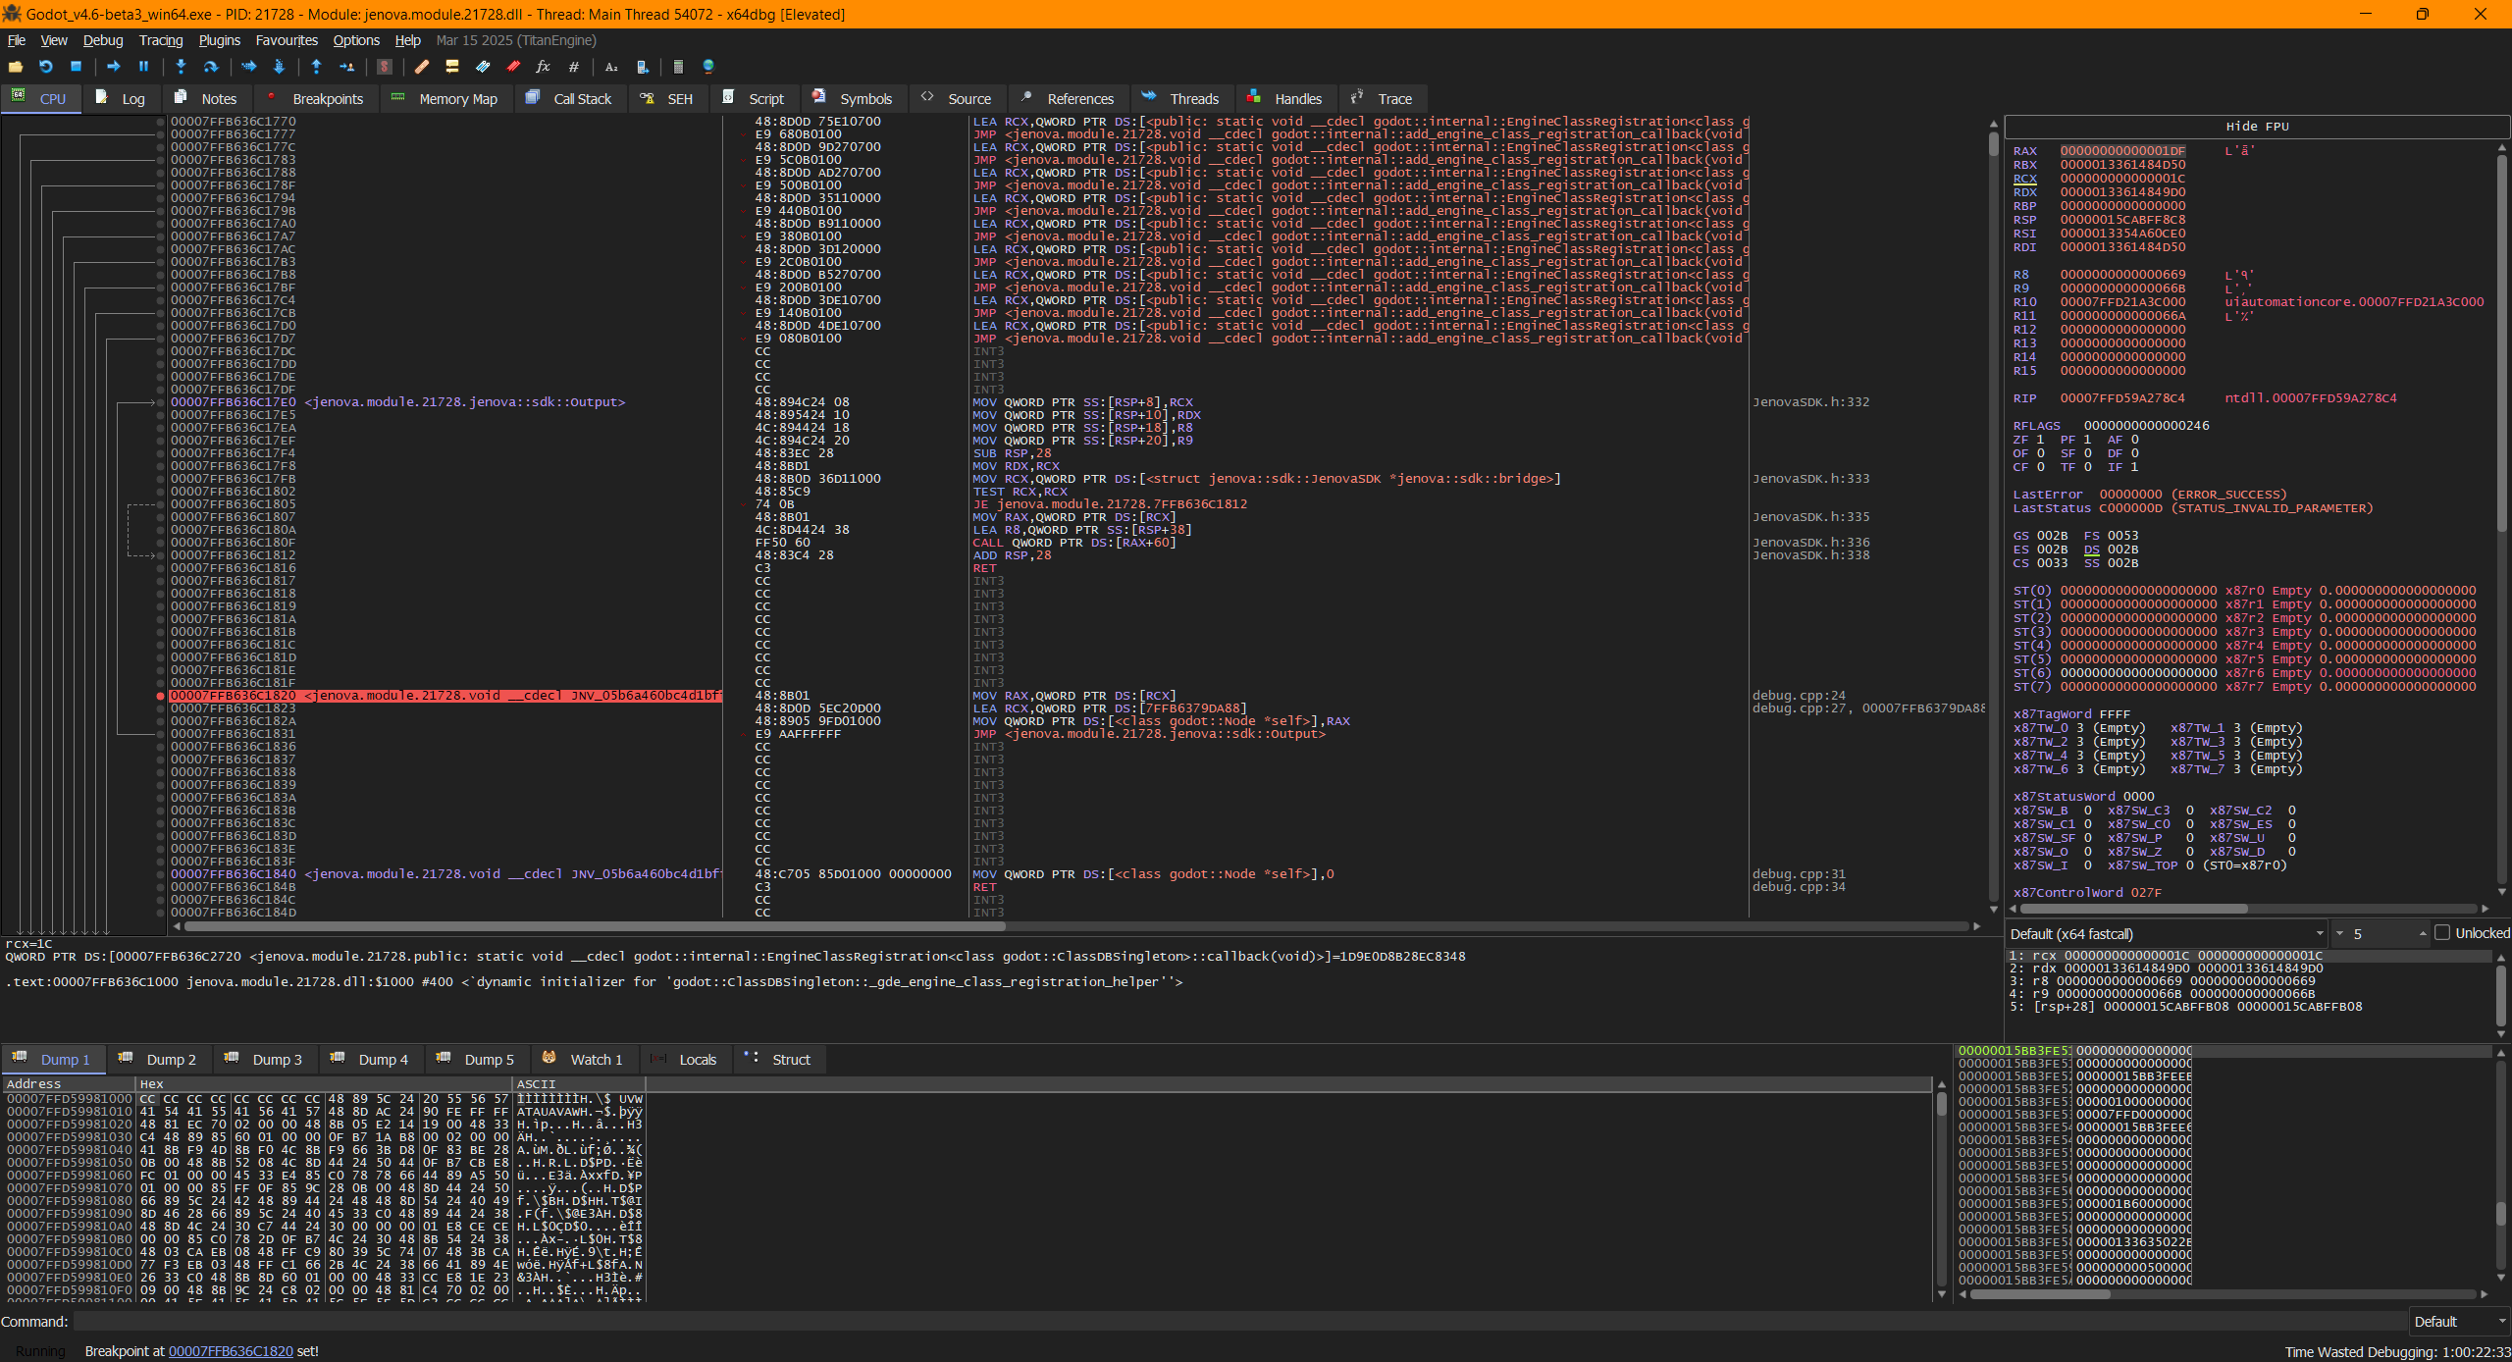This screenshot has height=1362, width=2512.
Task: Open the Debug menu
Action: 103,40
